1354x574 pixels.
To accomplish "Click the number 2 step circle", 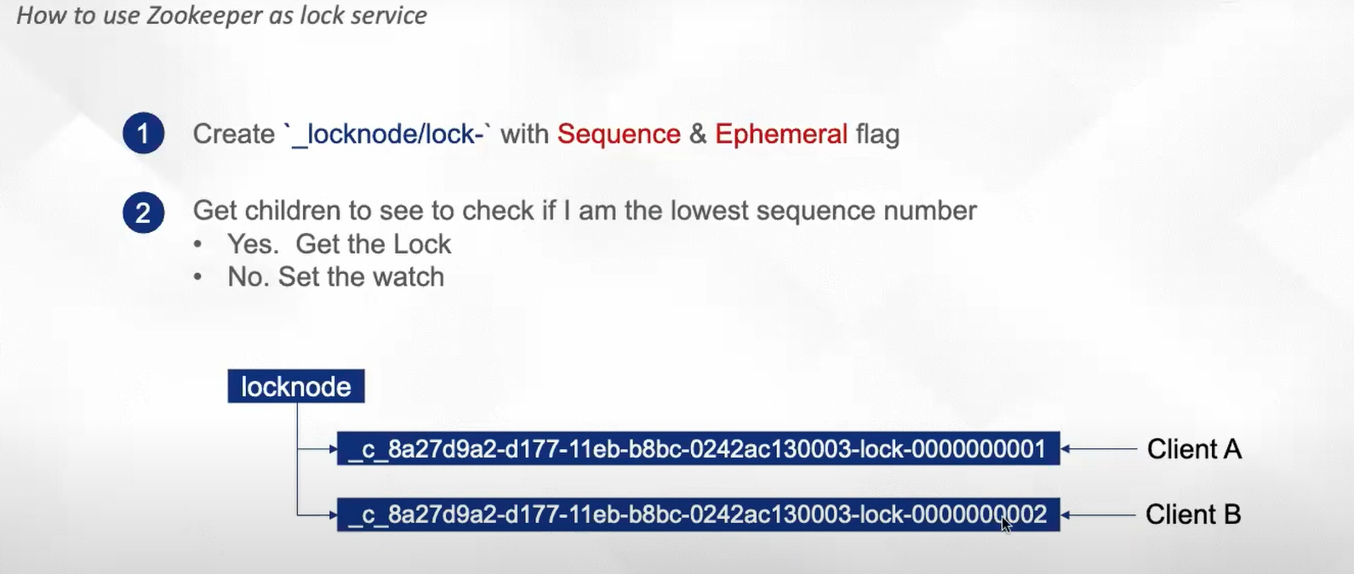I will coord(143,212).
